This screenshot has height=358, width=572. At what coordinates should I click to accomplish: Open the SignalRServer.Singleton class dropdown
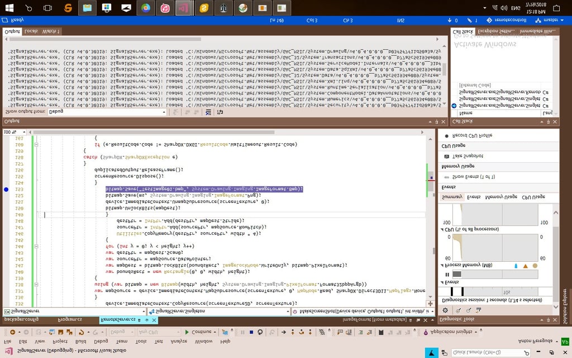tap(218, 311)
